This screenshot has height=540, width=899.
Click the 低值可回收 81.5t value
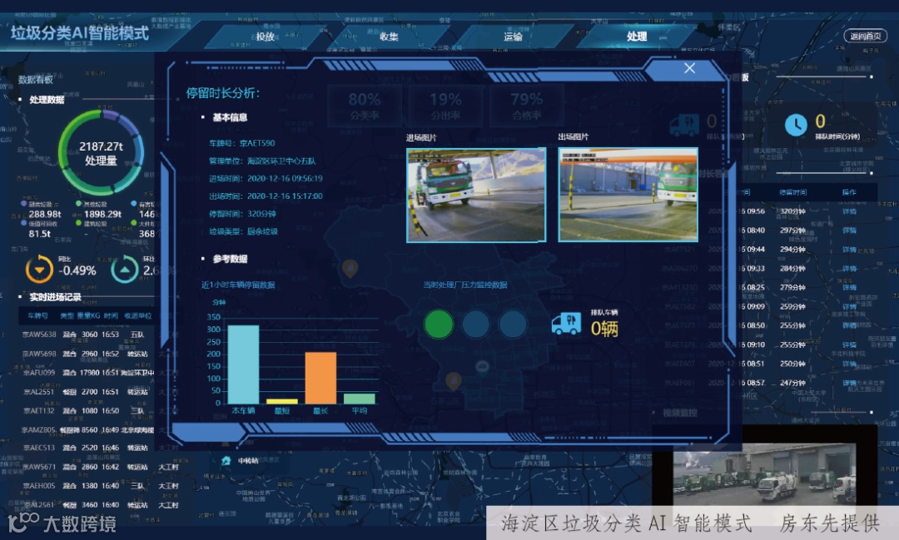tap(40, 234)
